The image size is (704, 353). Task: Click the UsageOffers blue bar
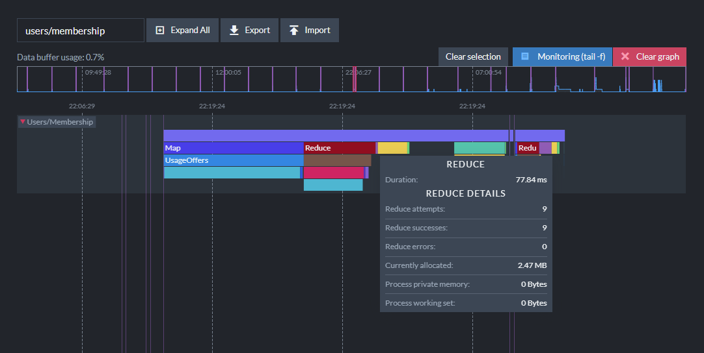tap(234, 160)
